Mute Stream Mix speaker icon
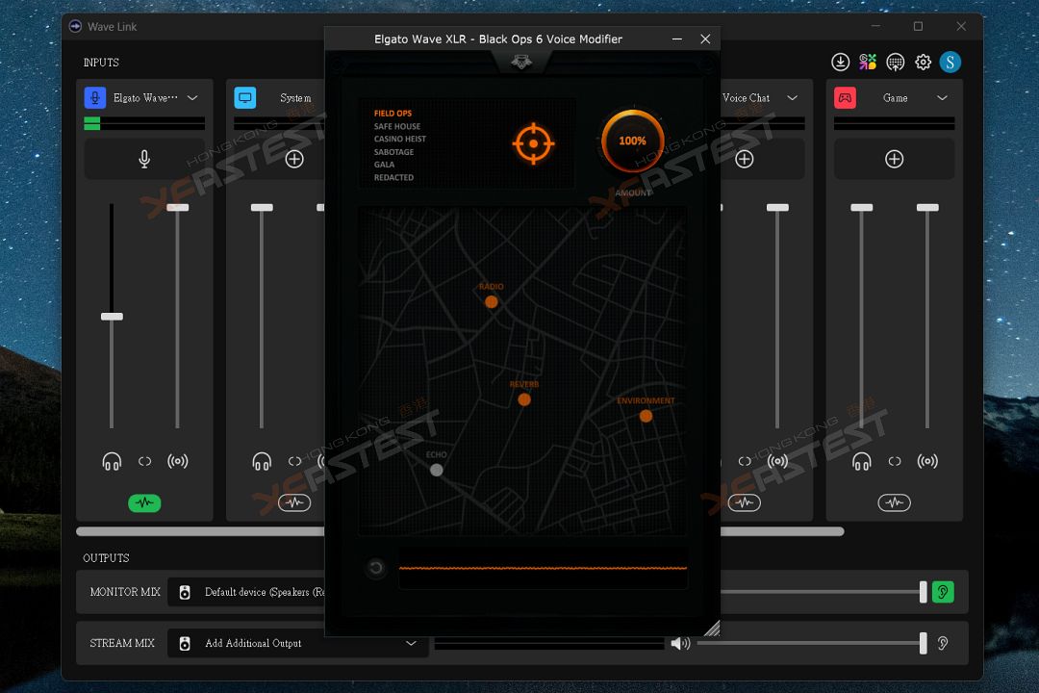Image resolution: width=1039 pixels, height=693 pixels. [x=680, y=643]
